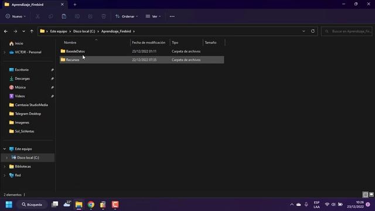The width and height of the screenshot is (375, 211).
Task: Sort by Fecha de modificación column
Action: tap(148, 43)
